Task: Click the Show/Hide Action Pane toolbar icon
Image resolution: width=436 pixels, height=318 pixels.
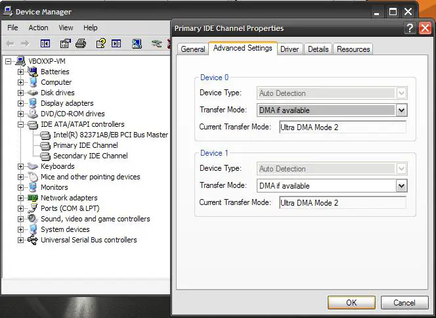Action: pos(116,43)
